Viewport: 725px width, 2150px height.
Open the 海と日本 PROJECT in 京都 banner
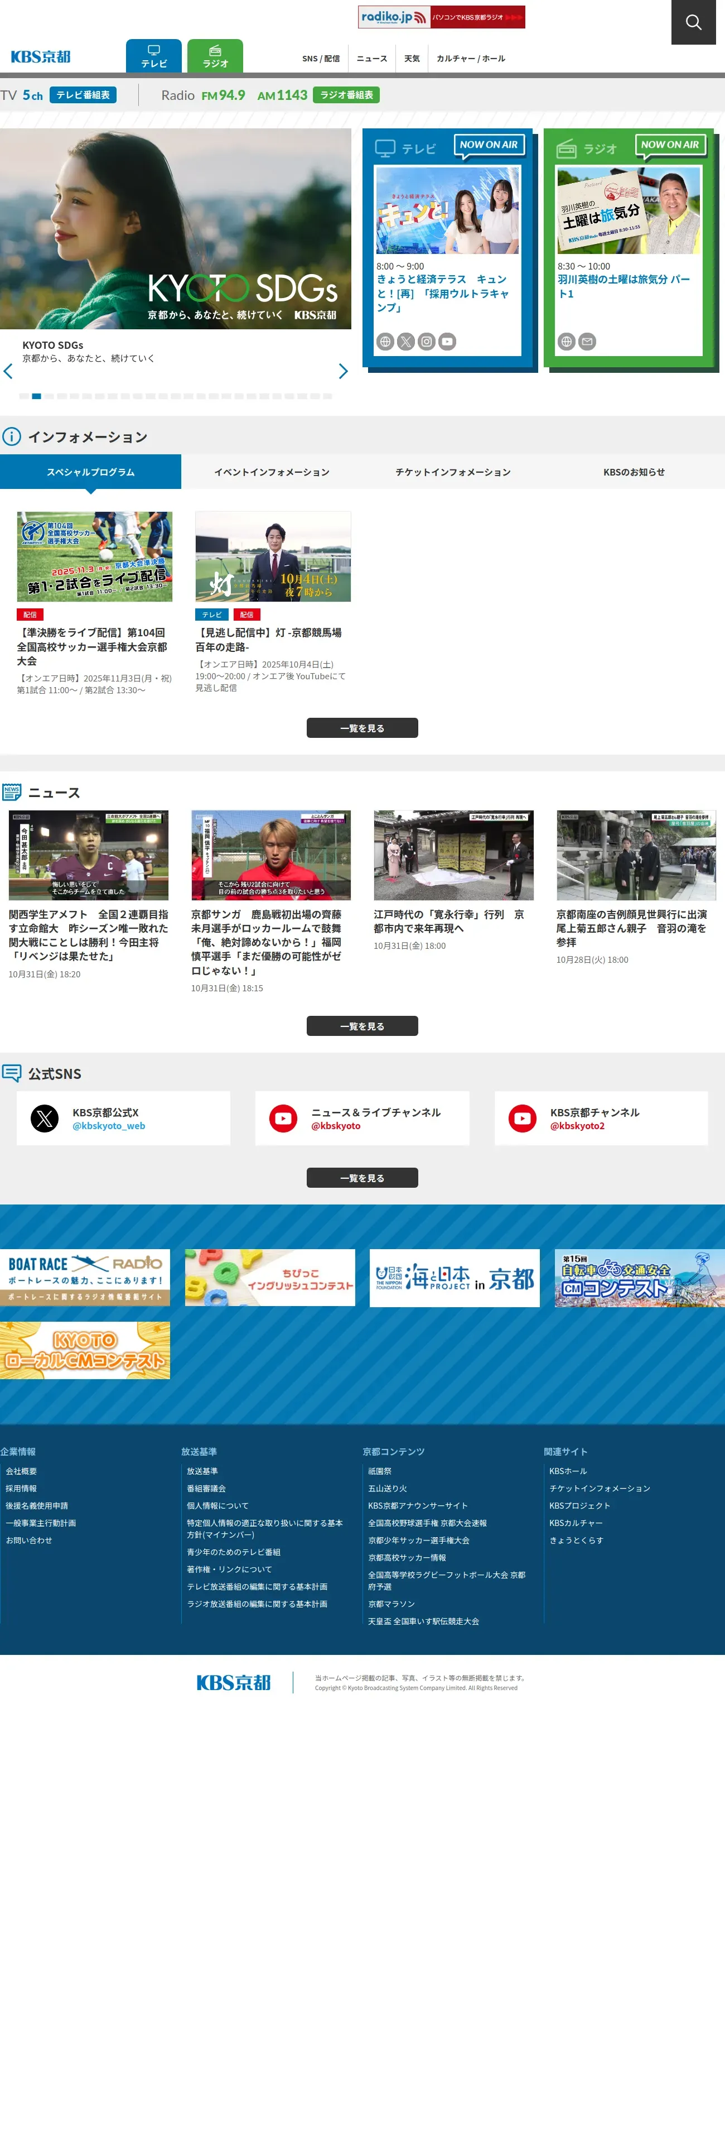455,1277
